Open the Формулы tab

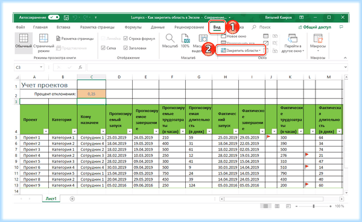pyautogui.click(x=133, y=27)
